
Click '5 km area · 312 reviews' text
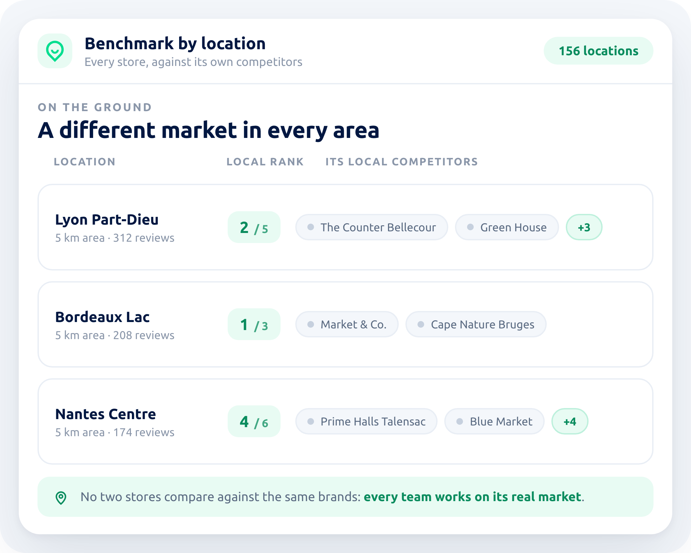pyautogui.click(x=115, y=238)
